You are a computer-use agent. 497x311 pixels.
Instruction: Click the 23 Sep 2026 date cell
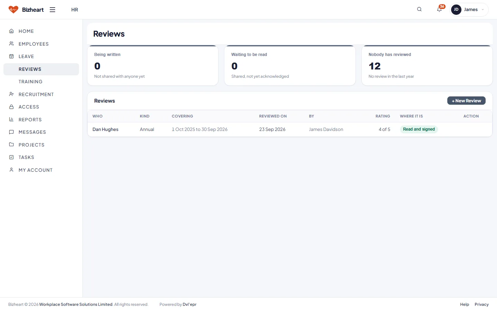tap(272, 129)
